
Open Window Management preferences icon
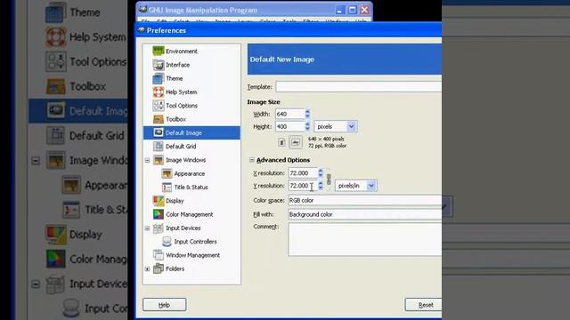point(159,255)
